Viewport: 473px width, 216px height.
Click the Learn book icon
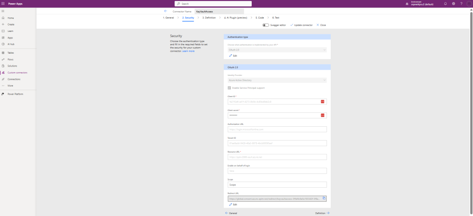(3, 31)
